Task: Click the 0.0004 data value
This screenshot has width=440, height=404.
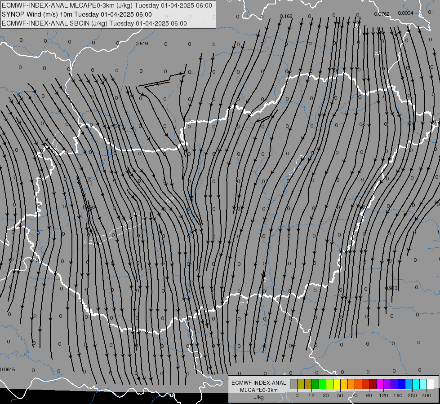Action: tap(405, 13)
